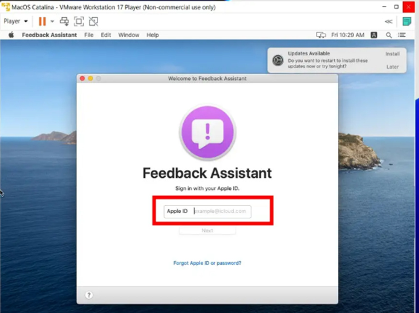Close the Feedback Assistant window

82,79
